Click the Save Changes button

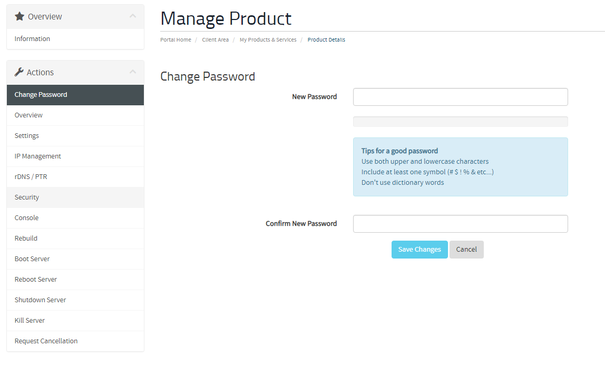[419, 250]
